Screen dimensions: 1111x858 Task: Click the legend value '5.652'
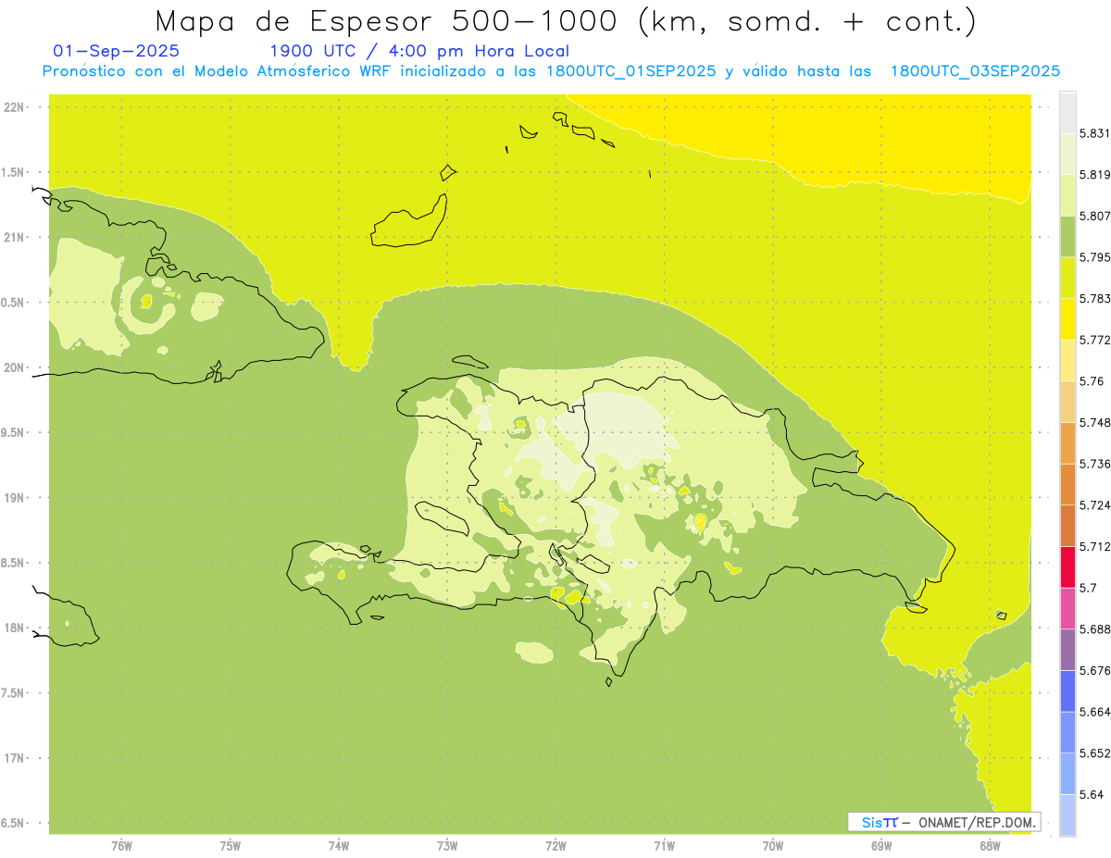(x=1095, y=753)
